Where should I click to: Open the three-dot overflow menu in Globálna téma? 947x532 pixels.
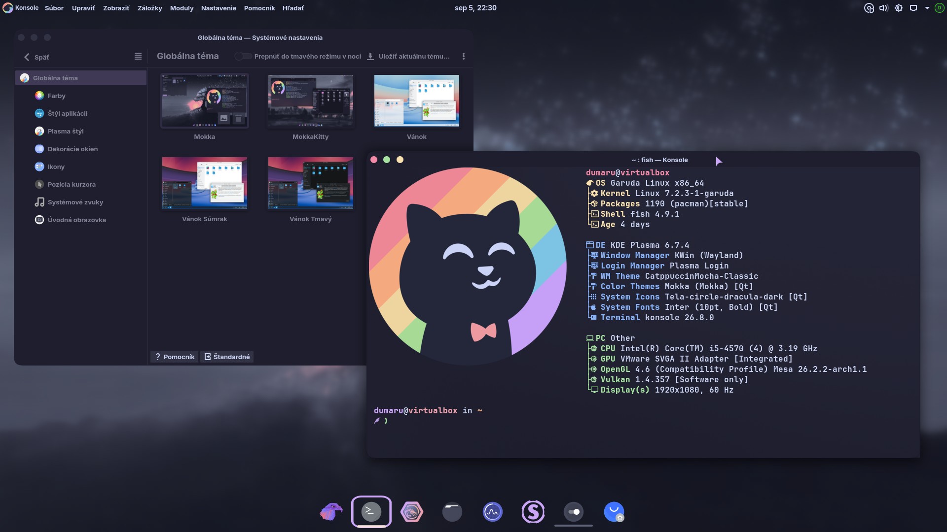[464, 56]
